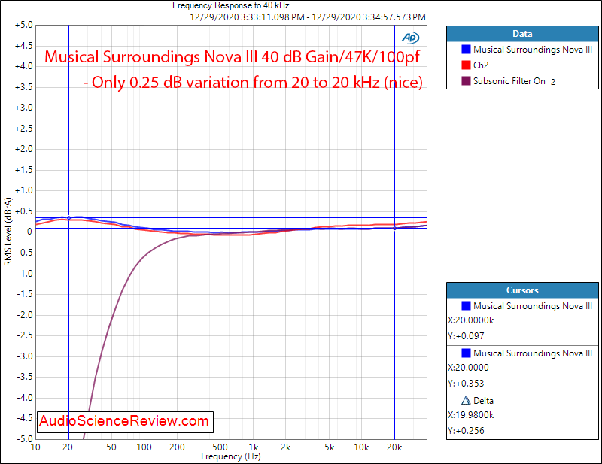Click the X:20.0000k cursor value
602x464 pixels.
click(471, 320)
